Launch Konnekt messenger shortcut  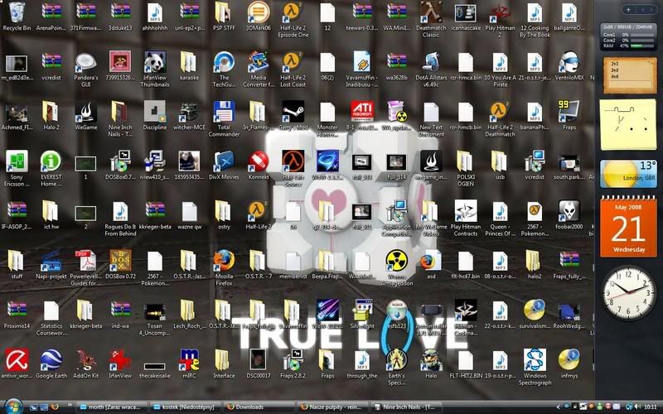point(259,161)
